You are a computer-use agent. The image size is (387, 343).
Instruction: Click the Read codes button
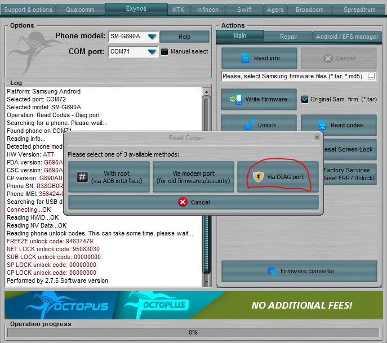339,125
